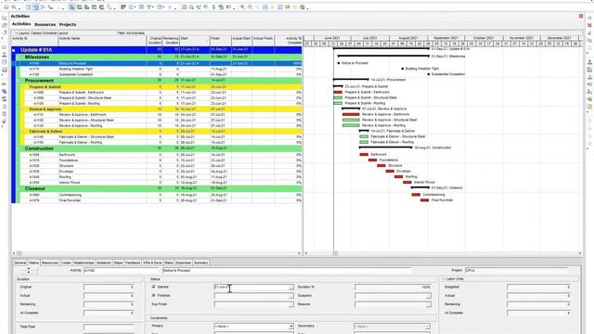Screen dimensions: 594x334
Task: Switch to the General details tab
Action: point(20,263)
